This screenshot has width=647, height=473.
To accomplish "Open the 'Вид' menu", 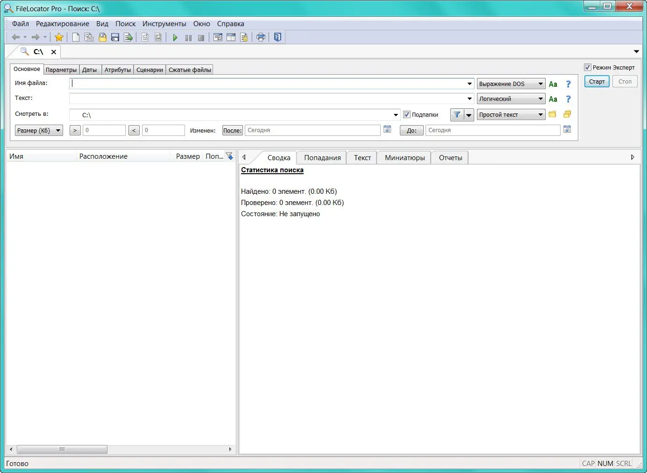I will 102,24.
